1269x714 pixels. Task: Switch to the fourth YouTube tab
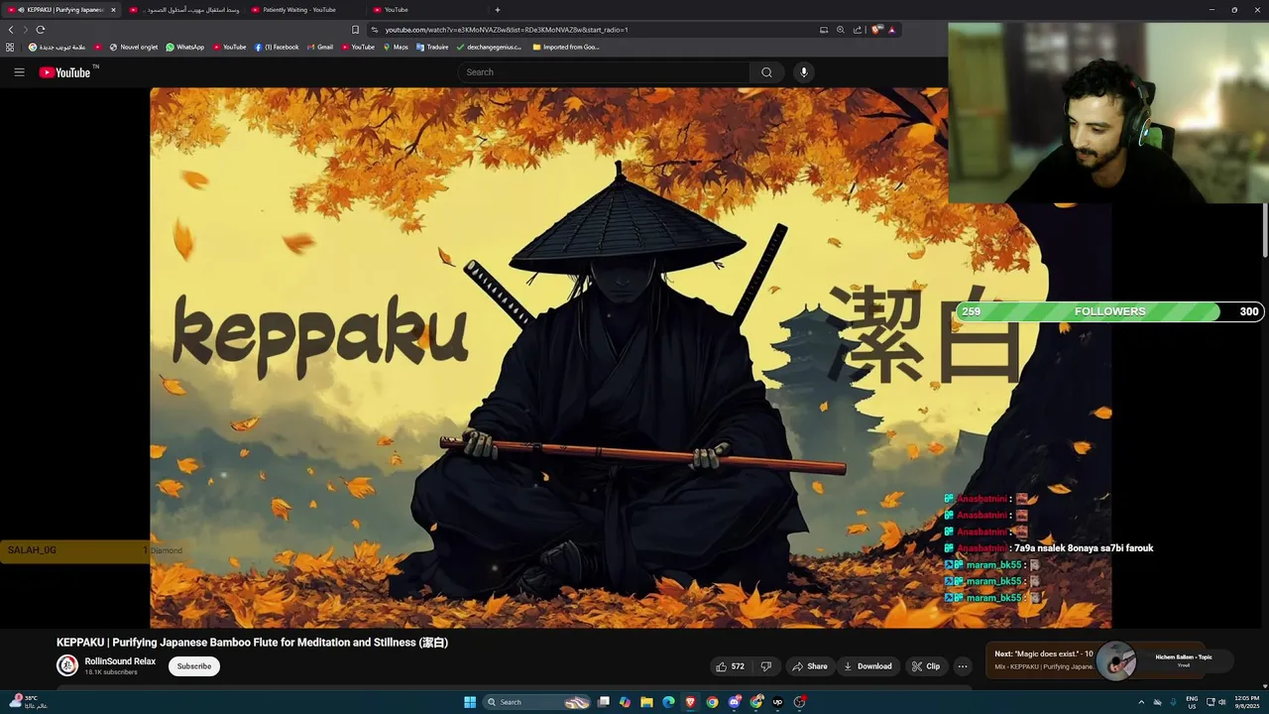426,10
